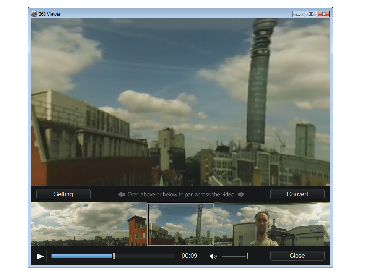Screen dimensions: 367x275
Task: Minimize the 360 Viewer window
Action: [298, 14]
